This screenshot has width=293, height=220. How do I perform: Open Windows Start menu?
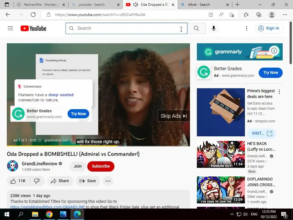point(7,214)
